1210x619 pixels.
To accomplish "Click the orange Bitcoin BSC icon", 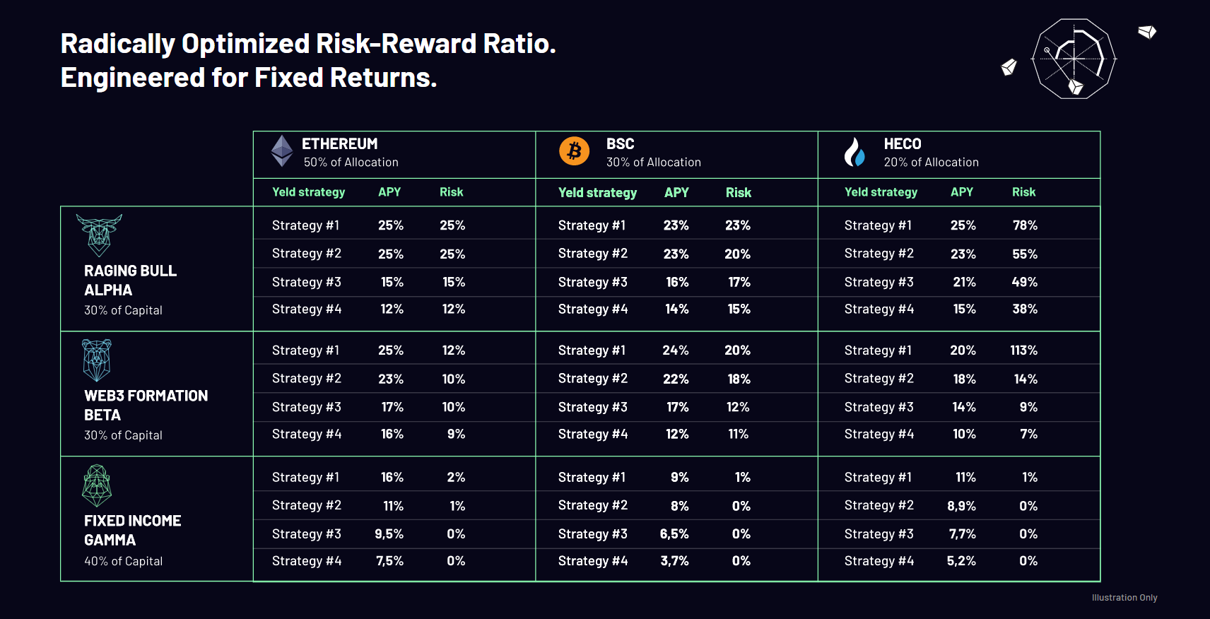I will tap(575, 151).
